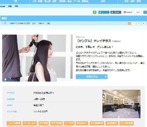Click the 緑区 section heading

[4, 18]
